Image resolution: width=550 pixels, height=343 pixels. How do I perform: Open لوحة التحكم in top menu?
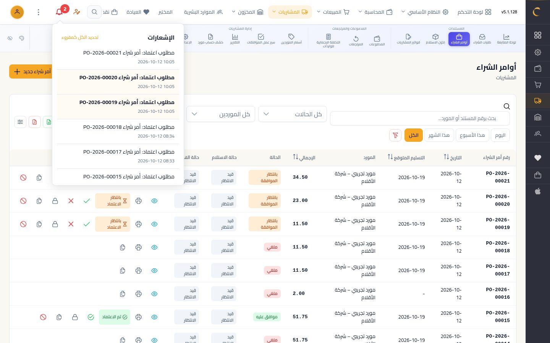coord(474,12)
